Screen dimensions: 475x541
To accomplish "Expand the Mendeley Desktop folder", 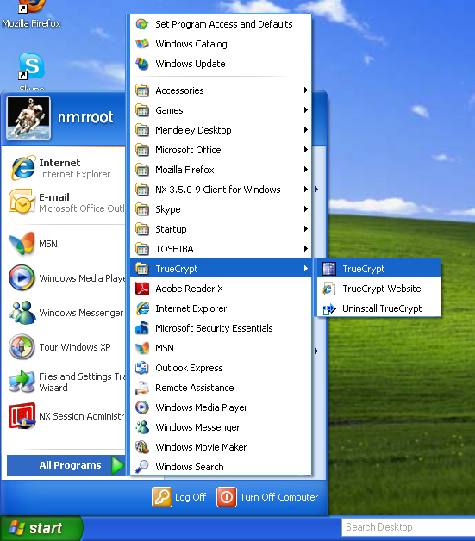I will pyautogui.click(x=221, y=130).
